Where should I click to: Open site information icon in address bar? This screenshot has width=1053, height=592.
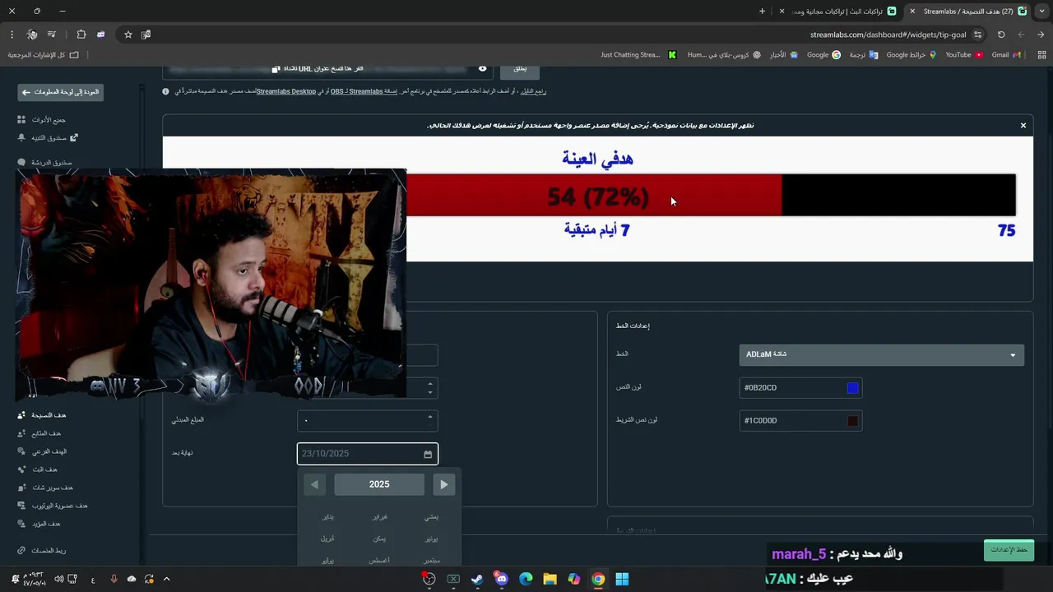tap(977, 35)
